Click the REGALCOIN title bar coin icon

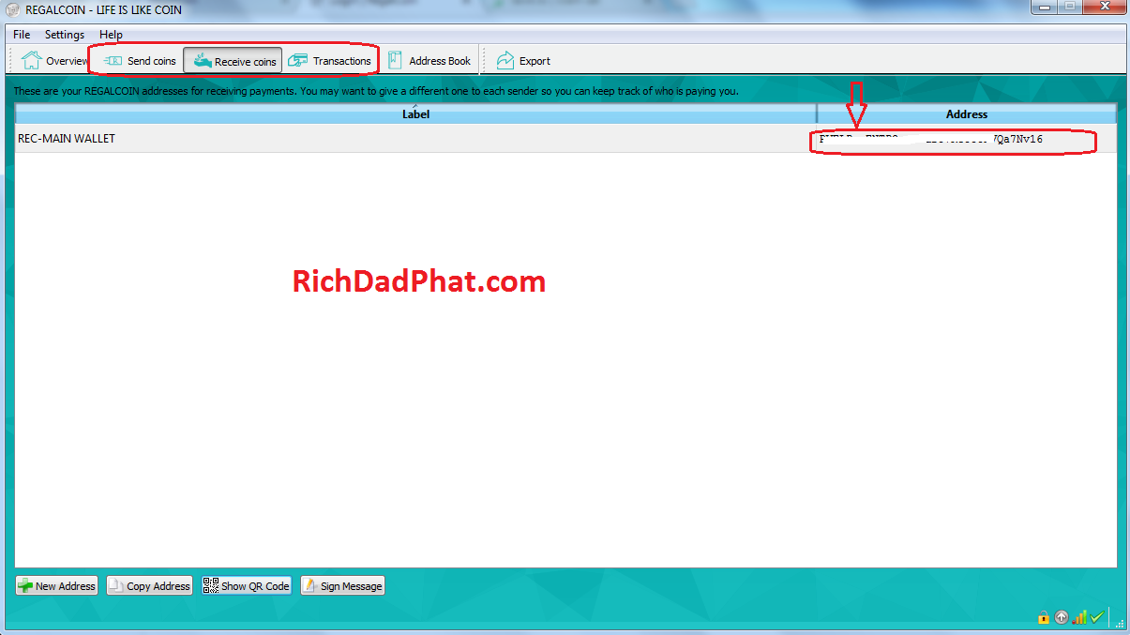click(13, 9)
